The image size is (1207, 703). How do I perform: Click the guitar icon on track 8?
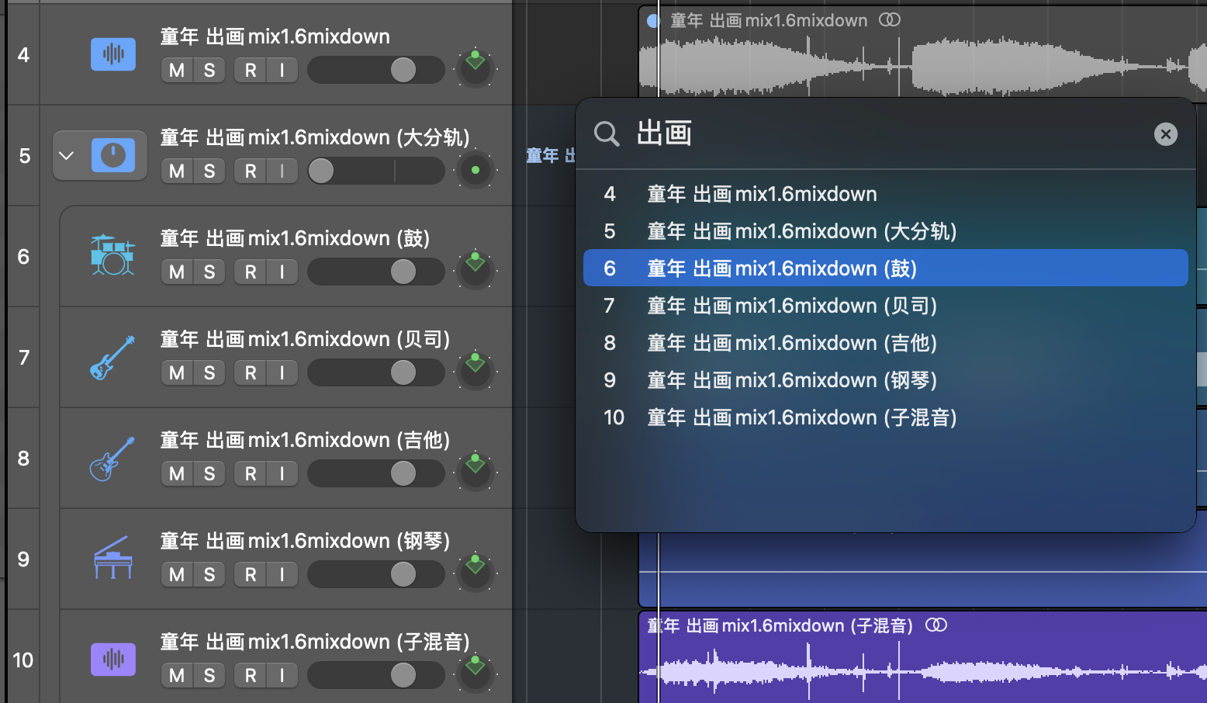coord(112,458)
